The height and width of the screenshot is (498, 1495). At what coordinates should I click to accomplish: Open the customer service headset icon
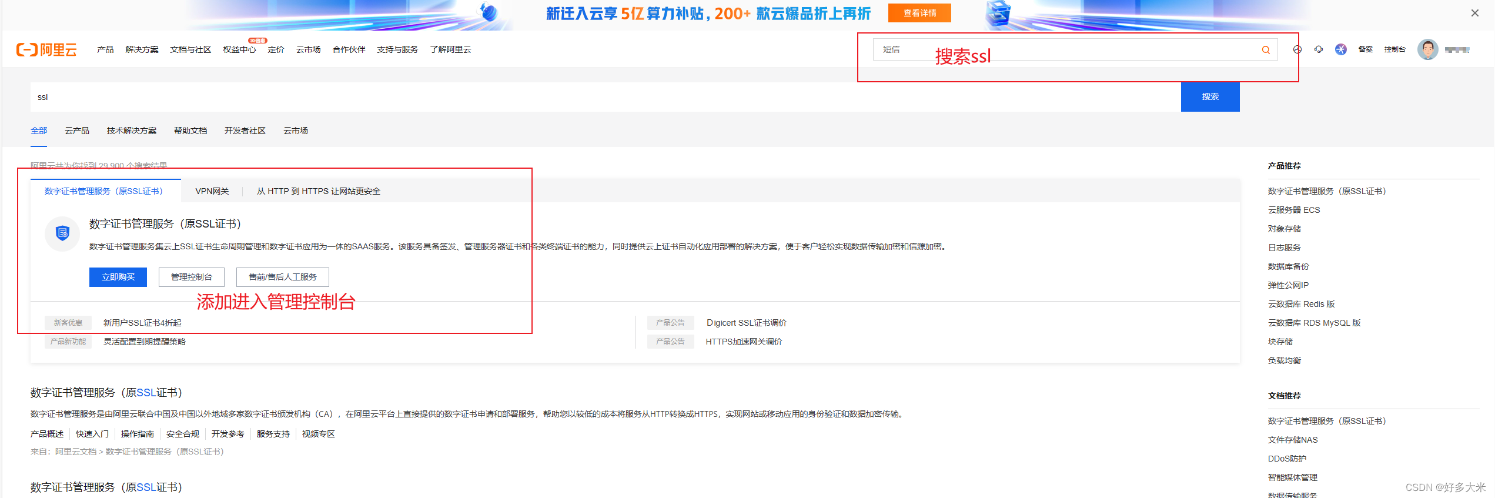1319,49
